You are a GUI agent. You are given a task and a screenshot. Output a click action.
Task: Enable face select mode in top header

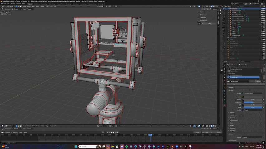click(x=21, y=7)
